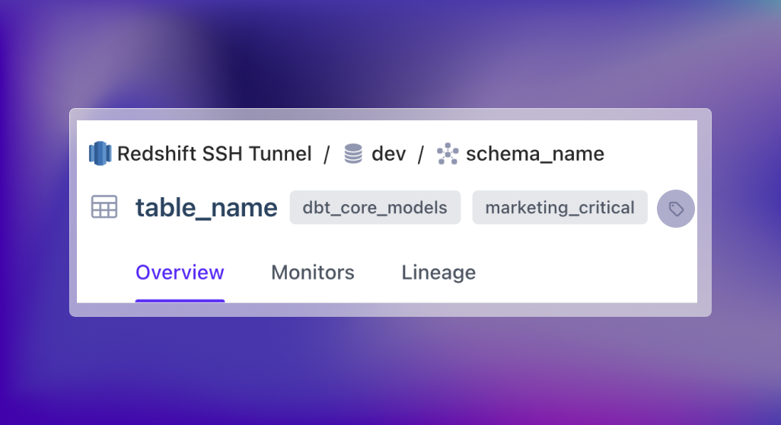Open the round tag editor icon button
Screen dimensions: 781x425
point(676,209)
